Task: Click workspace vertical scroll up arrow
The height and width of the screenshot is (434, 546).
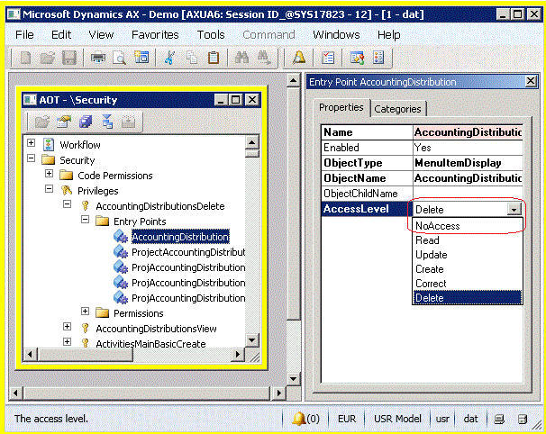Action: pyautogui.click(x=293, y=81)
